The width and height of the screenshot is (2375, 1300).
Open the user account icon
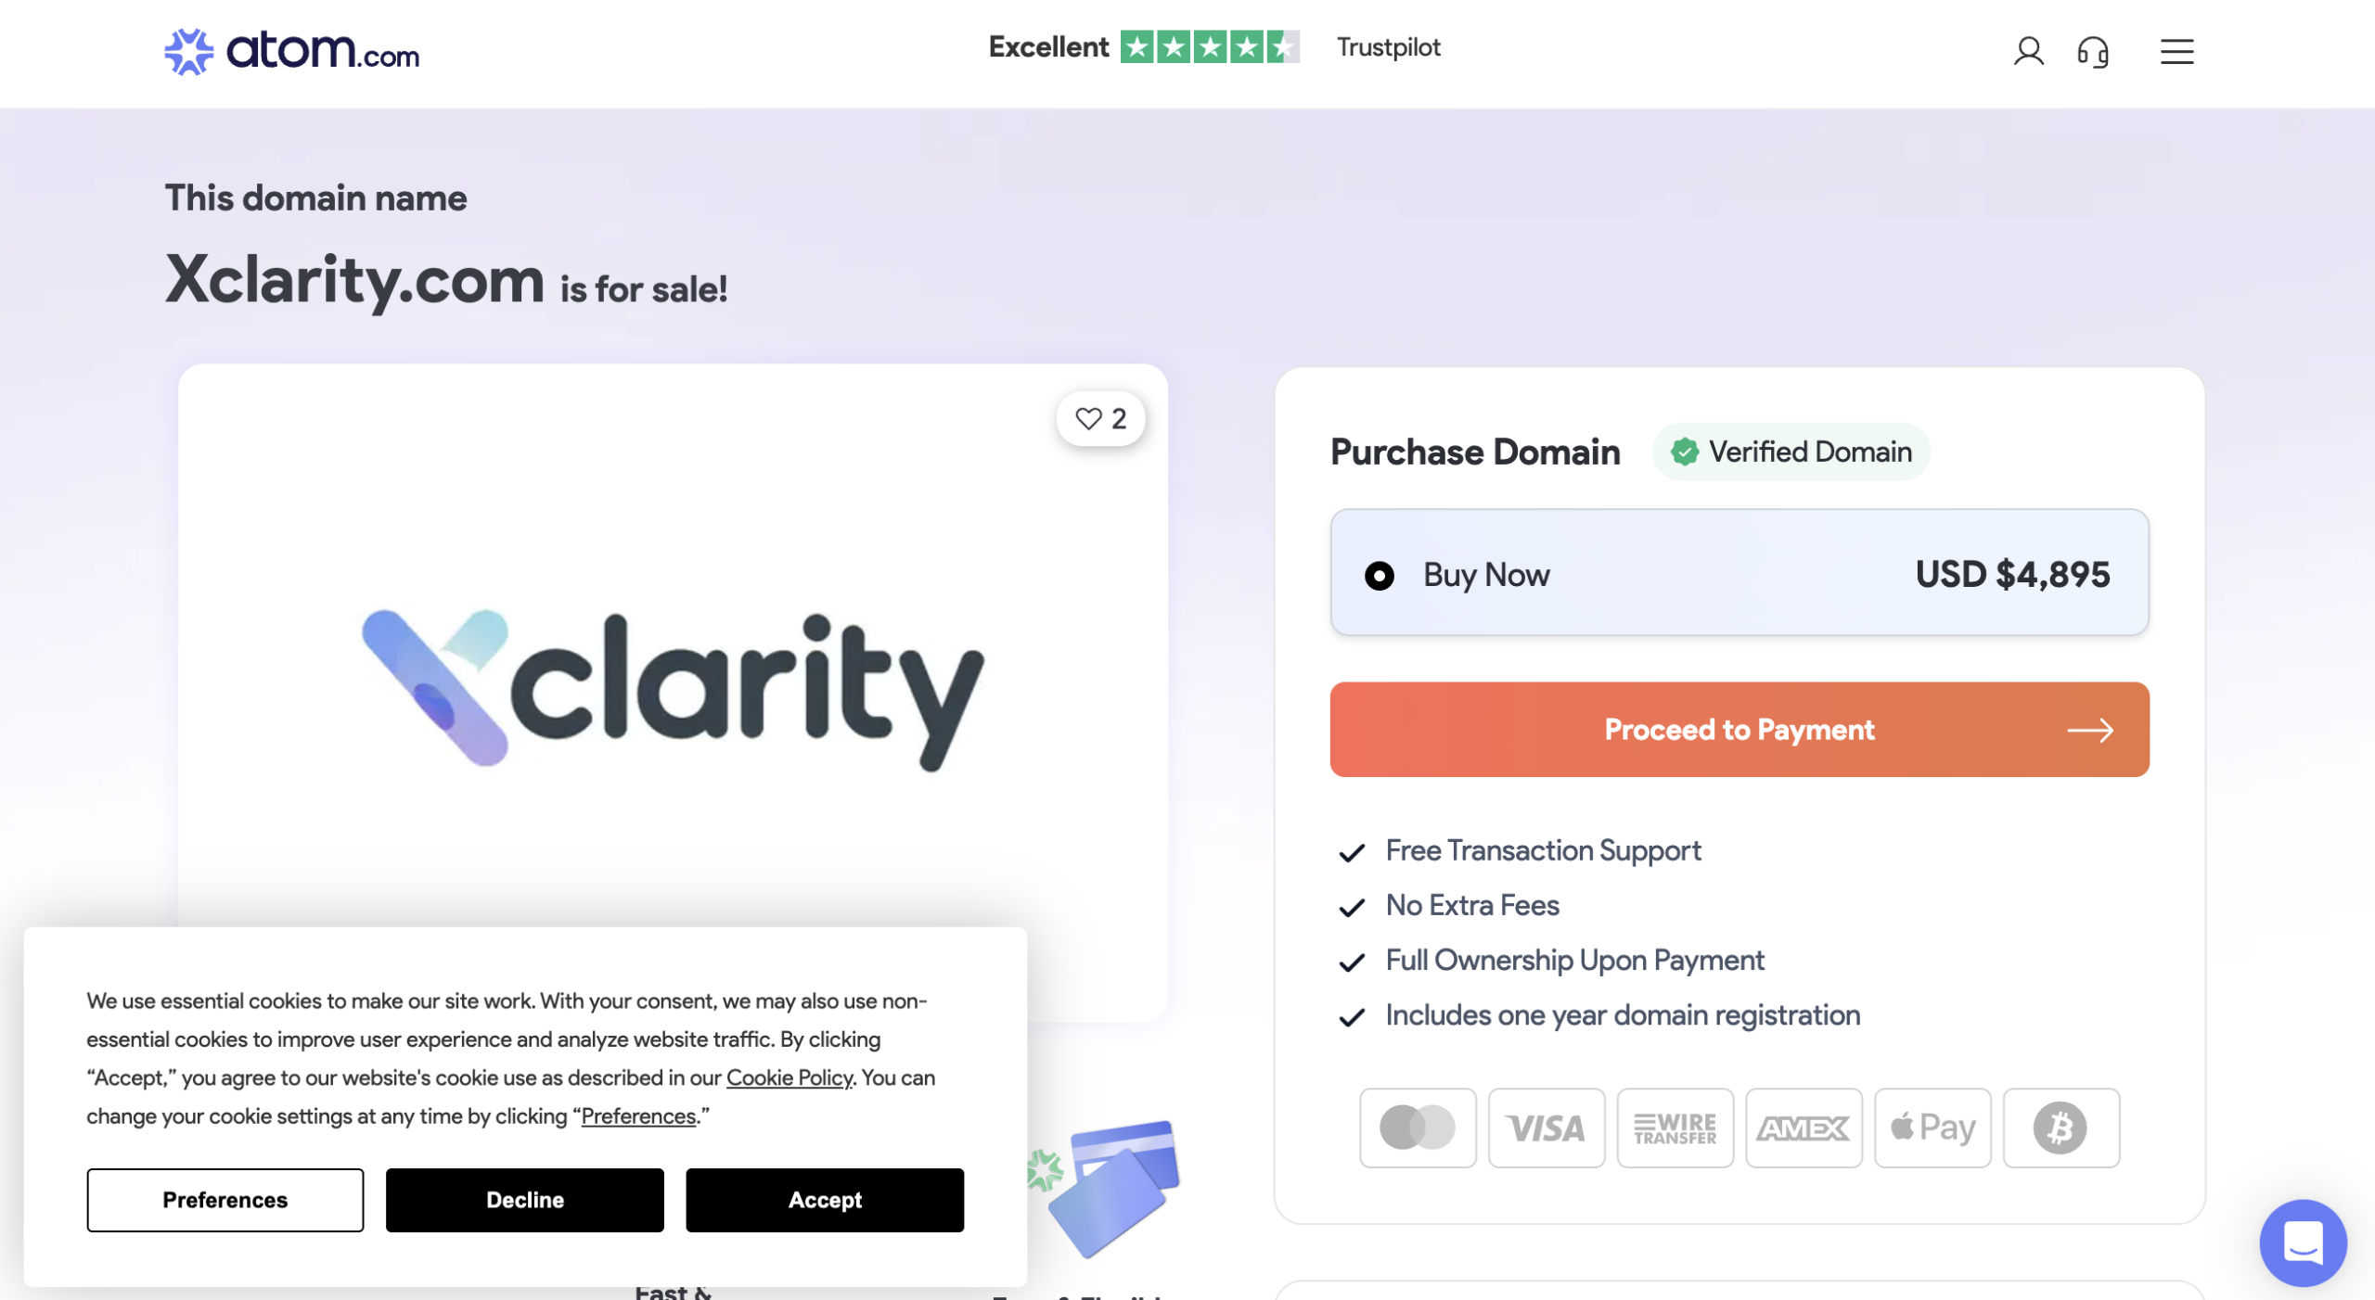[2028, 53]
